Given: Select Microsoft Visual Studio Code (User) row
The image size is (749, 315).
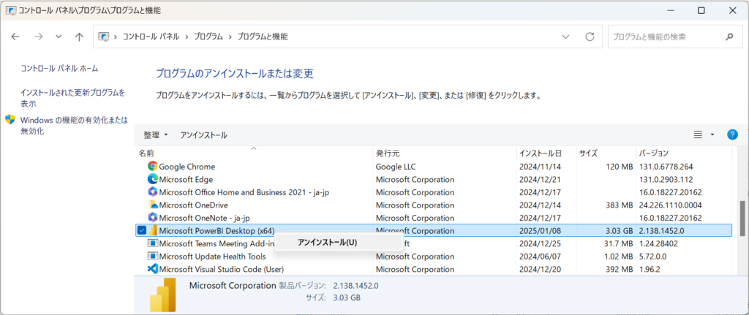Looking at the screenshot, I should tap(222, 269).
